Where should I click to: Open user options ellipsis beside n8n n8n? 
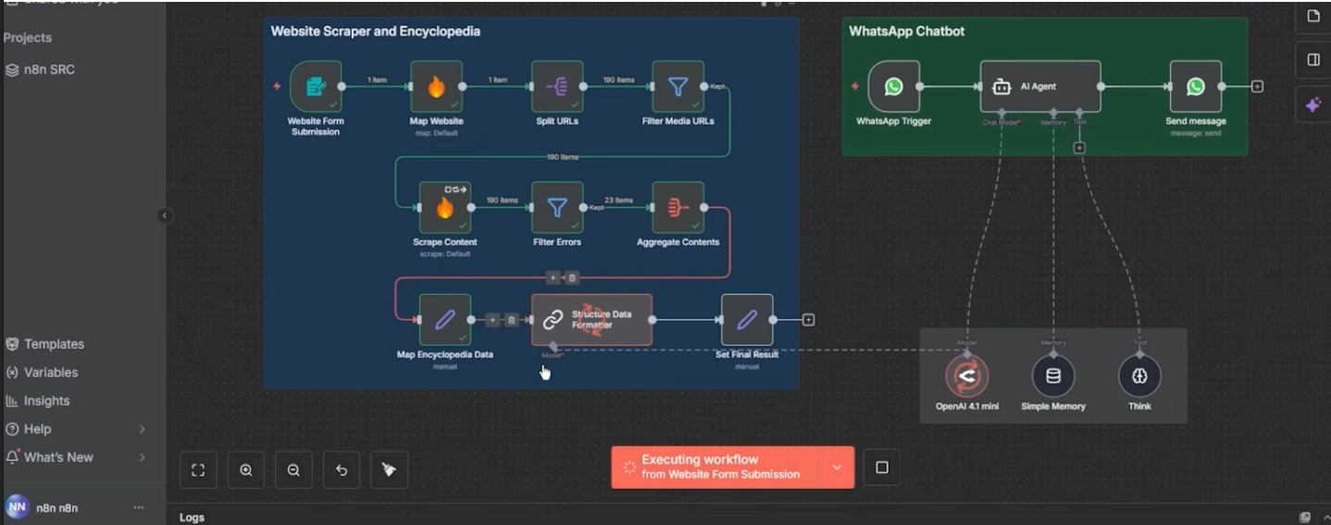138,507
